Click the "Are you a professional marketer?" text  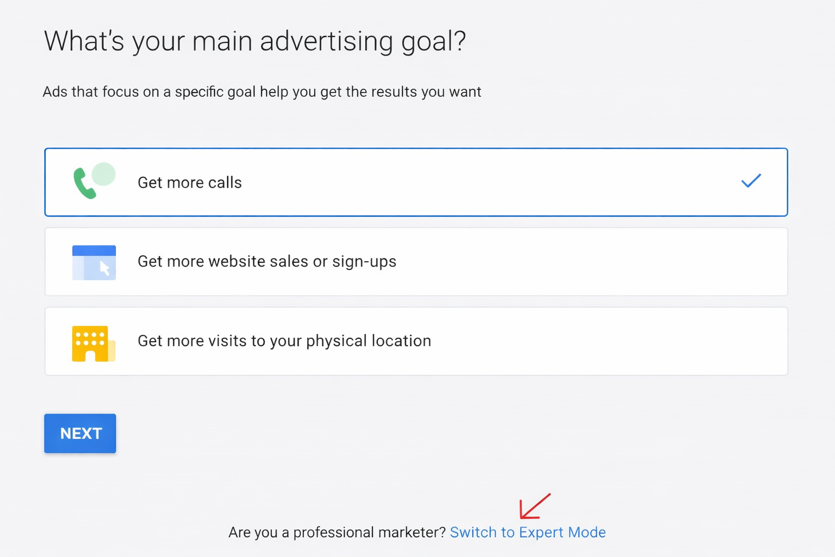pyautogui.click(x=337, y=532)
